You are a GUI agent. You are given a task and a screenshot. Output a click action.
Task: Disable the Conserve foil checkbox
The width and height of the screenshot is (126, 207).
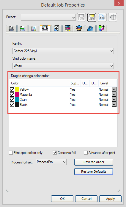(x=55, y=153)
